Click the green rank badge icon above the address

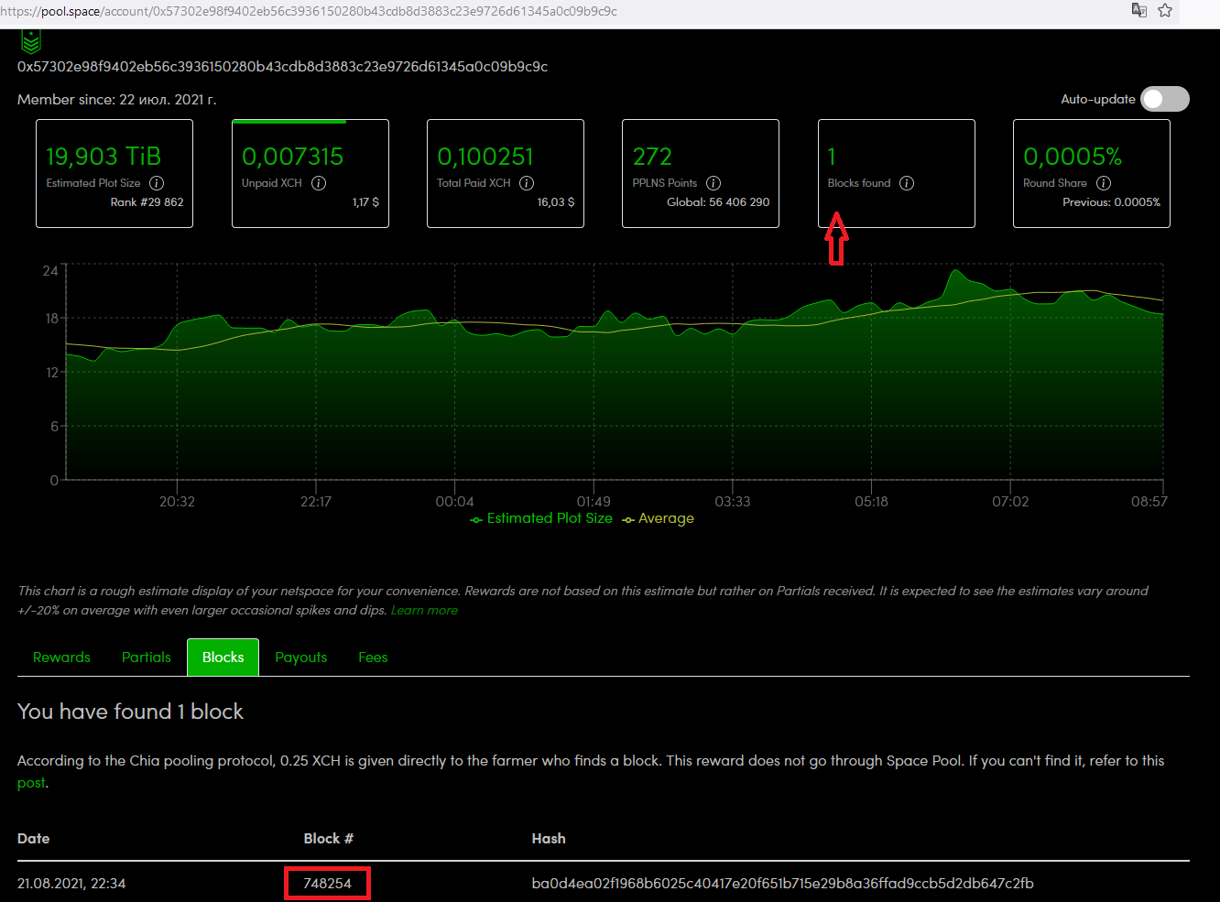(31, 41)
